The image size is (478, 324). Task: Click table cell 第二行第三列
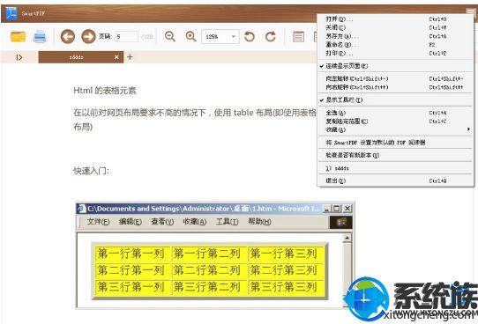286,270
